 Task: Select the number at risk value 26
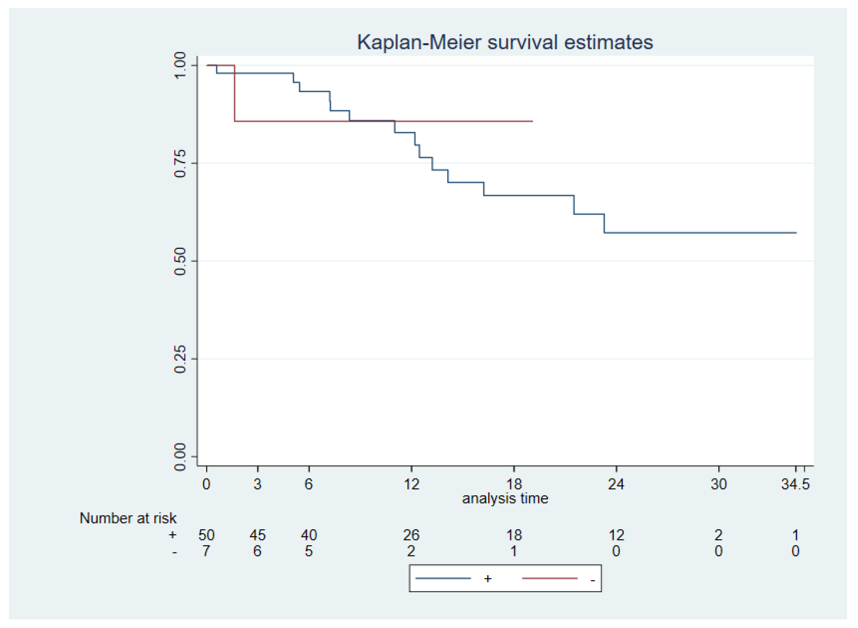(411, 535)
